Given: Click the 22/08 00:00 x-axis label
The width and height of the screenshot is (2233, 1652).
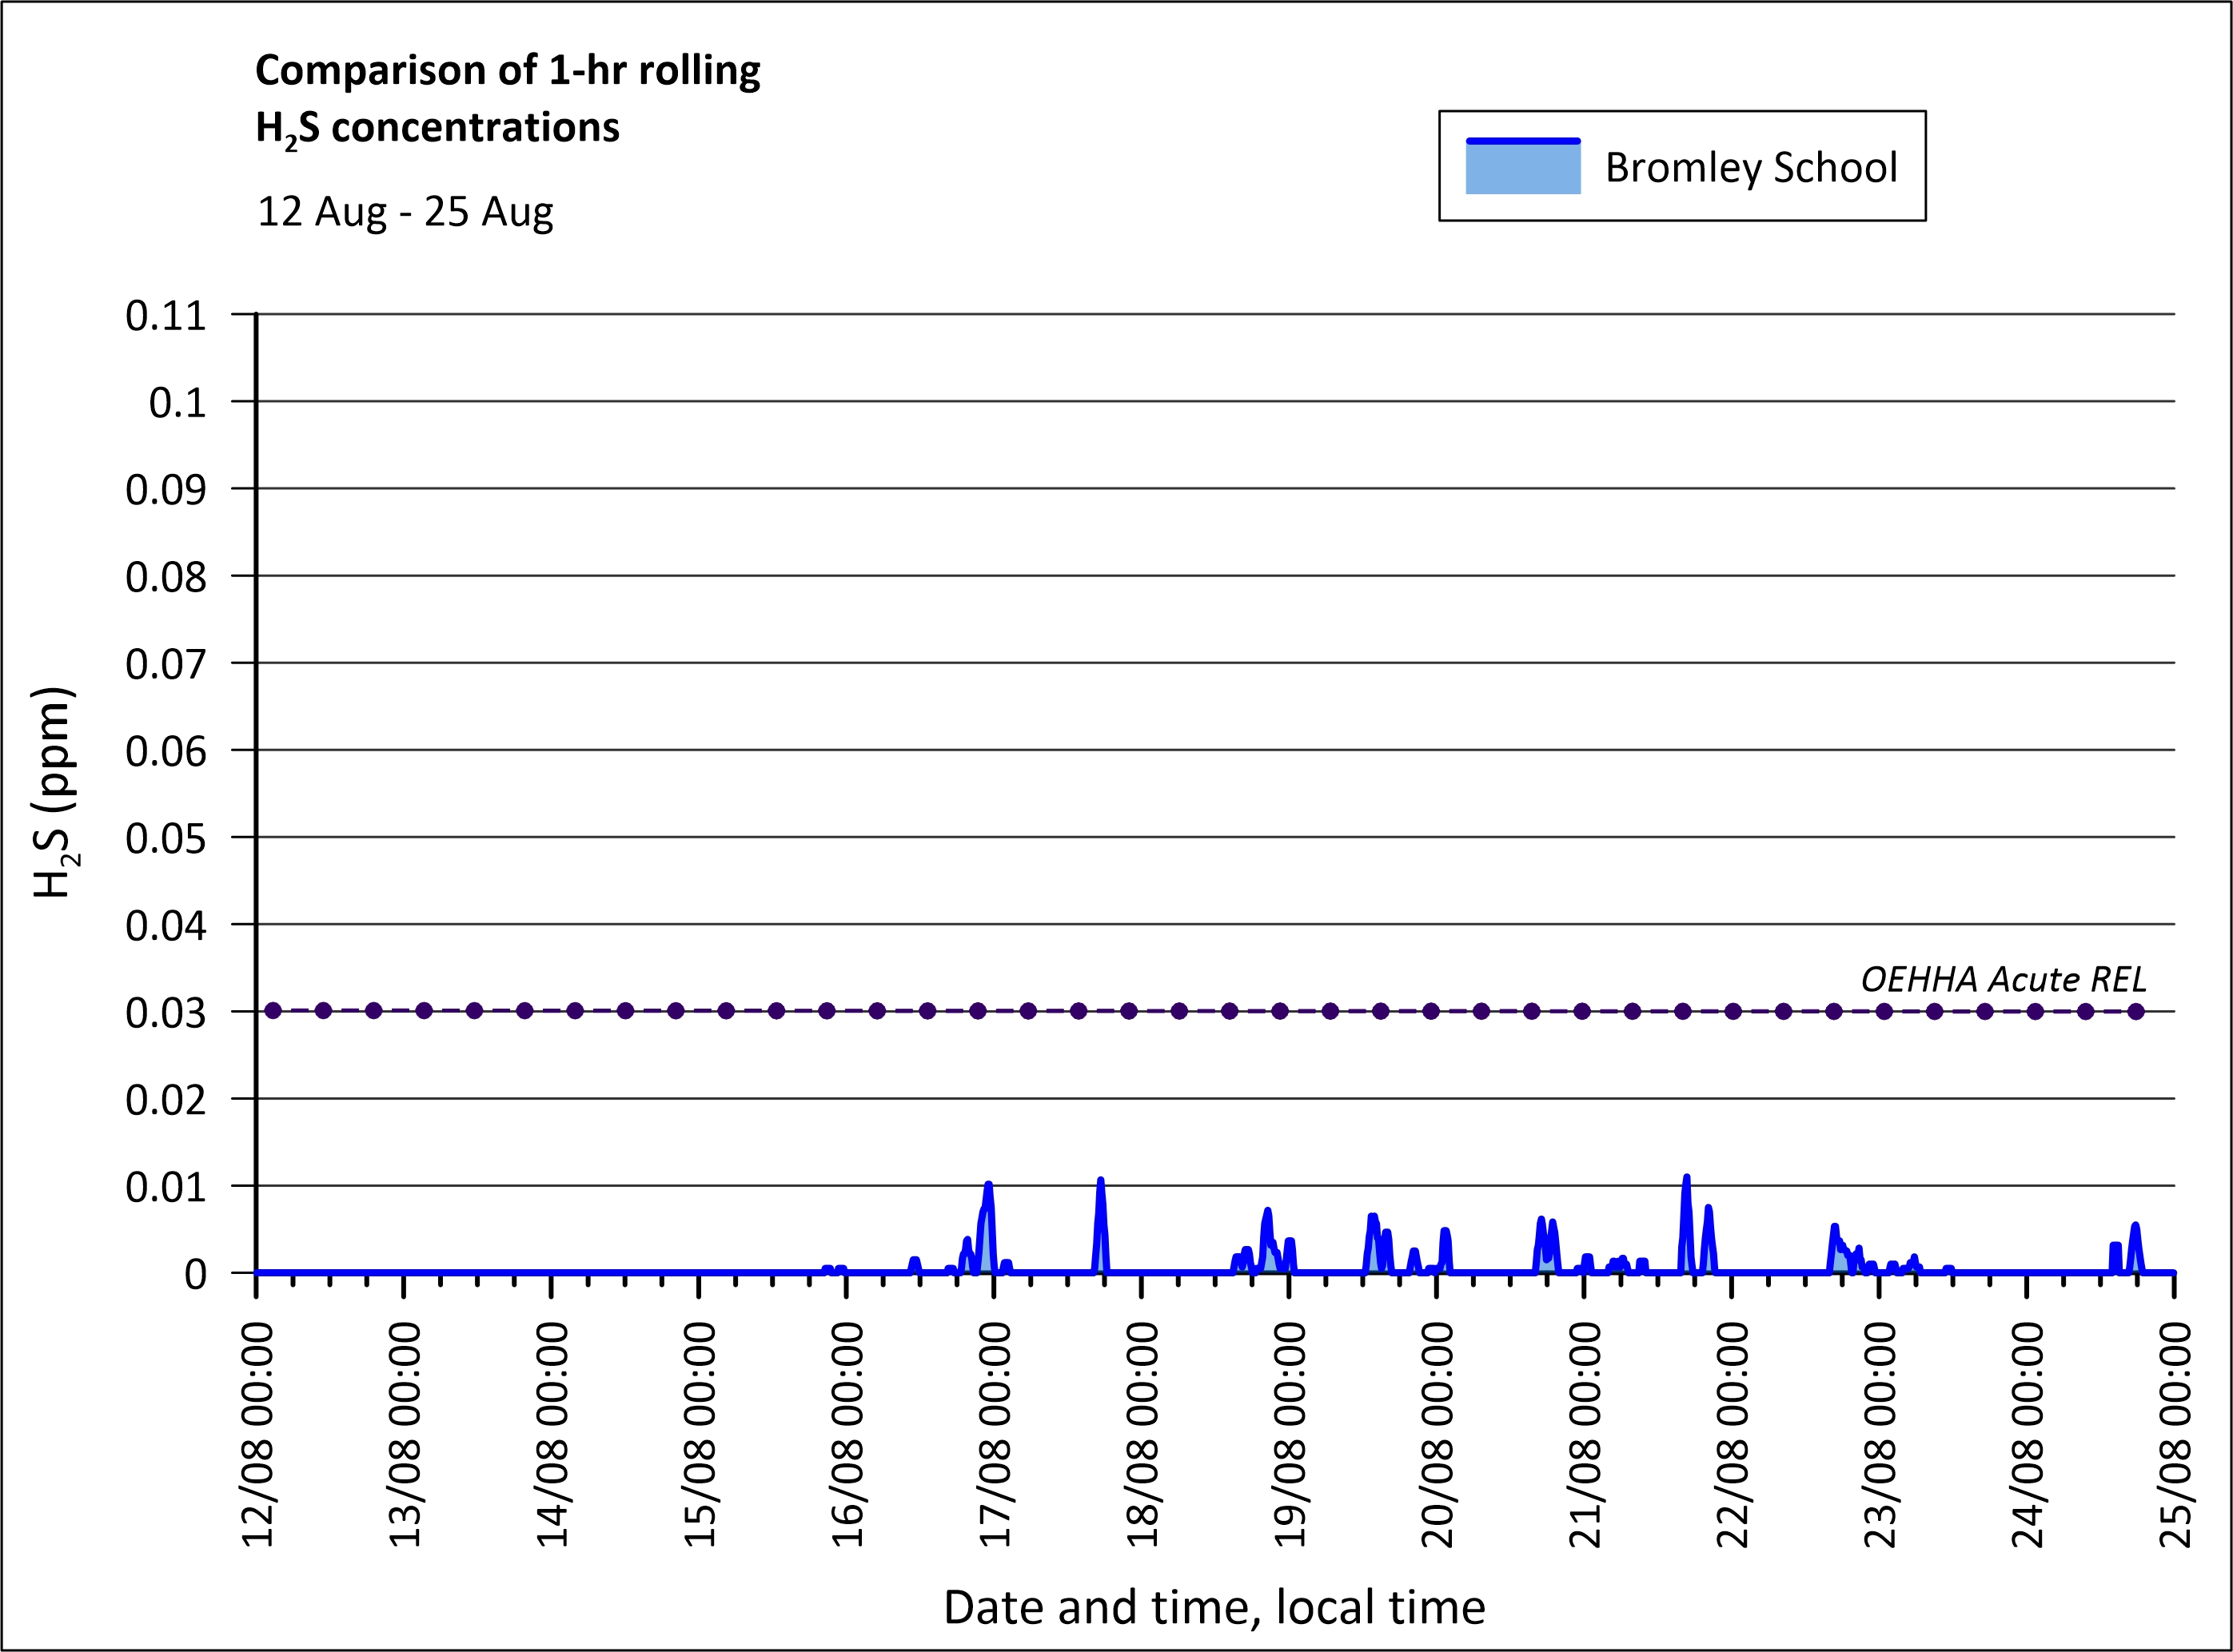Looking at the screenshot, I should (1733, 1435).
